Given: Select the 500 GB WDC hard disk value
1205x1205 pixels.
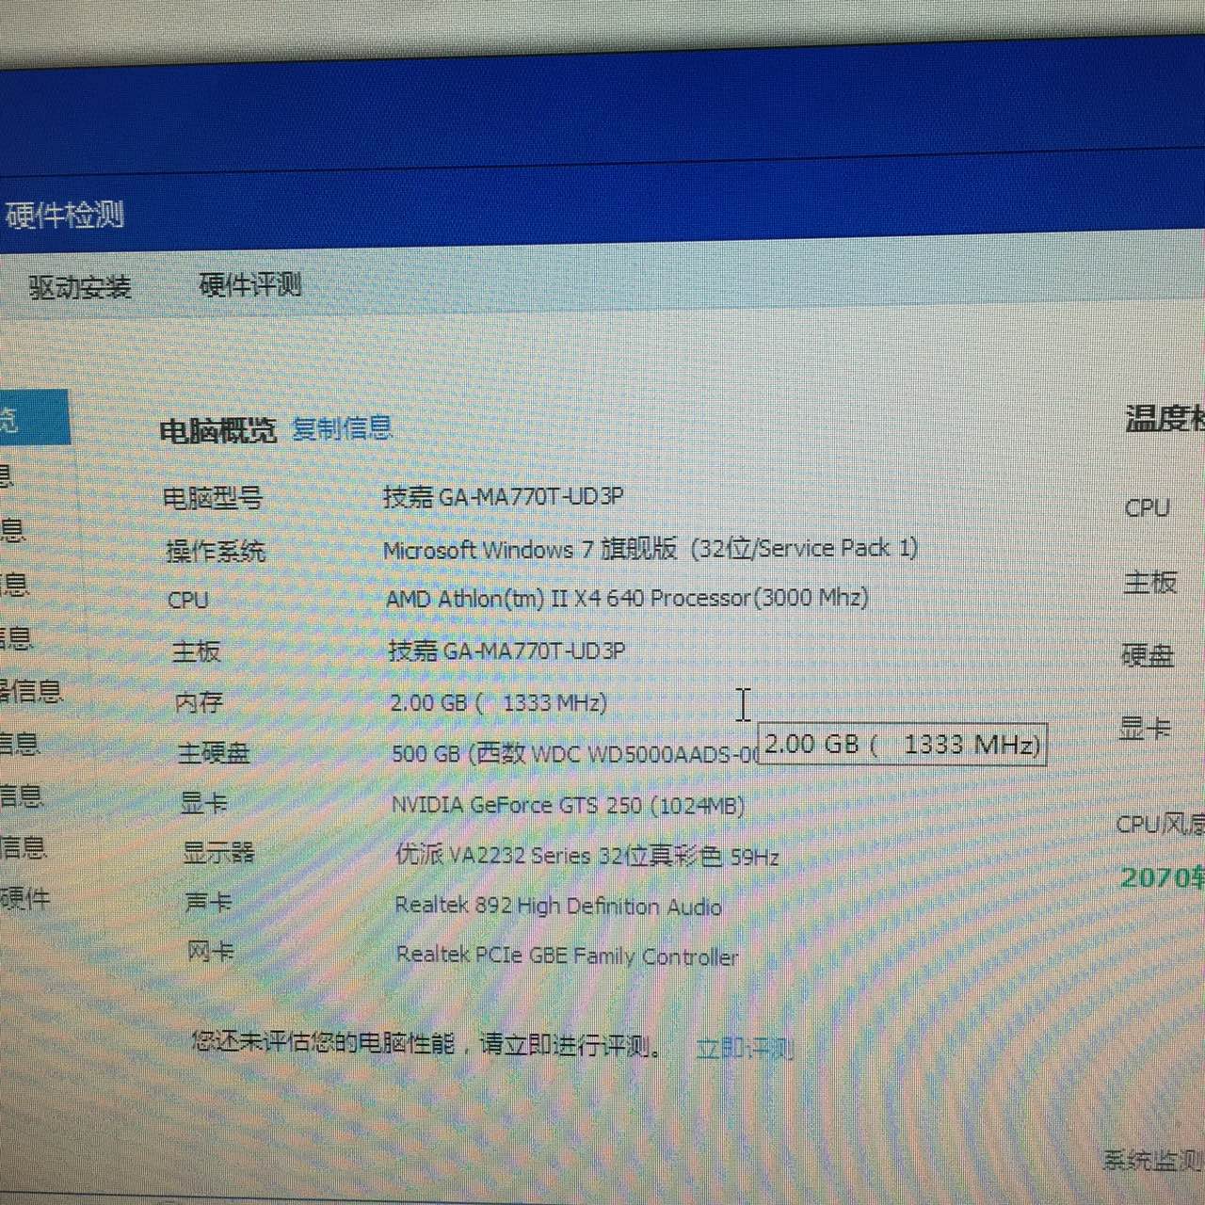Looking at the screenshot, I should pos(575,754).
